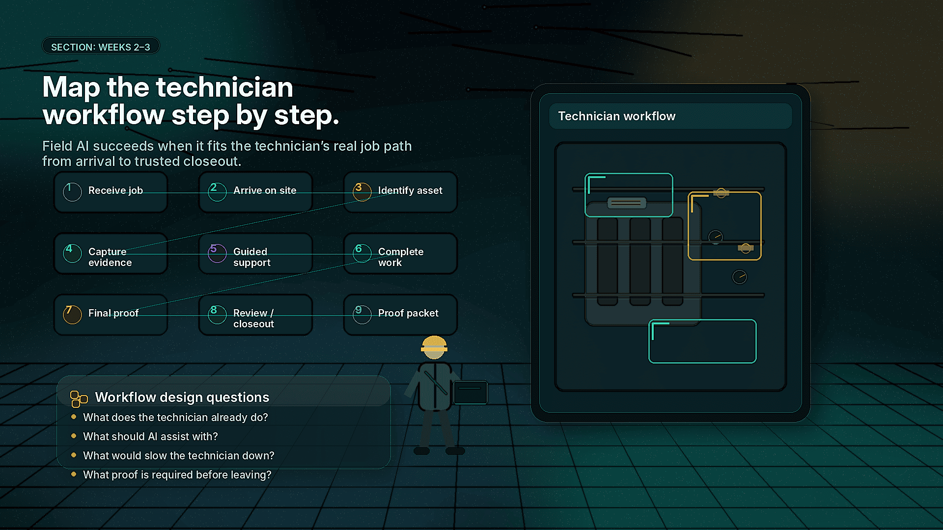Click the step 5 purple circle icon
The width and height of the screenshot is (943, 530).
pyautogui.click(x=217, y=253)
